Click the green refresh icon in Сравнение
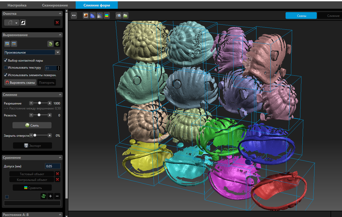342x217 pixels. click(x=43, y=196)
